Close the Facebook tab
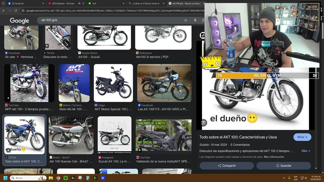This screenshot has width=324, height=182. click(43, 4)
